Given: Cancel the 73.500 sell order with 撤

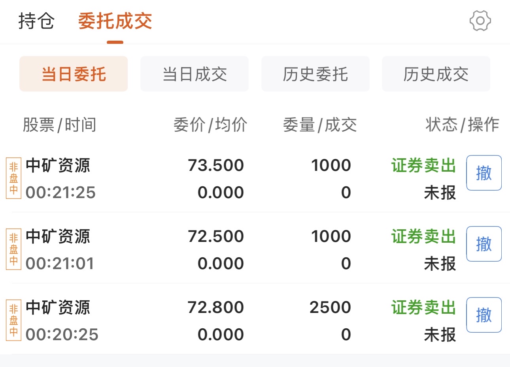Looking at the screenshot, I should click(x=484, y=173).
